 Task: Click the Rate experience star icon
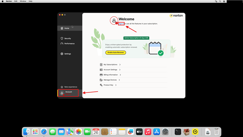click(62, 87)
